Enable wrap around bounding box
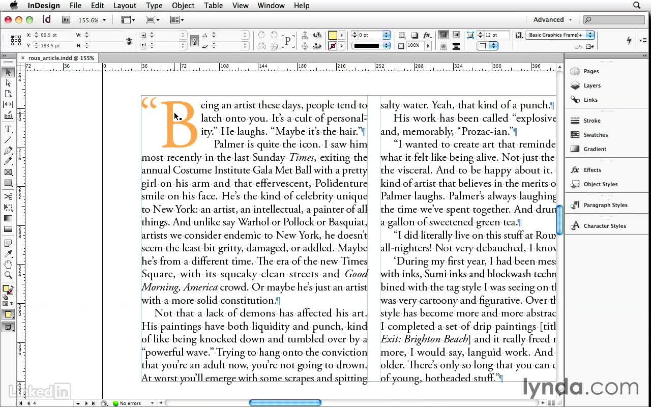 click(x=456, y=35)
